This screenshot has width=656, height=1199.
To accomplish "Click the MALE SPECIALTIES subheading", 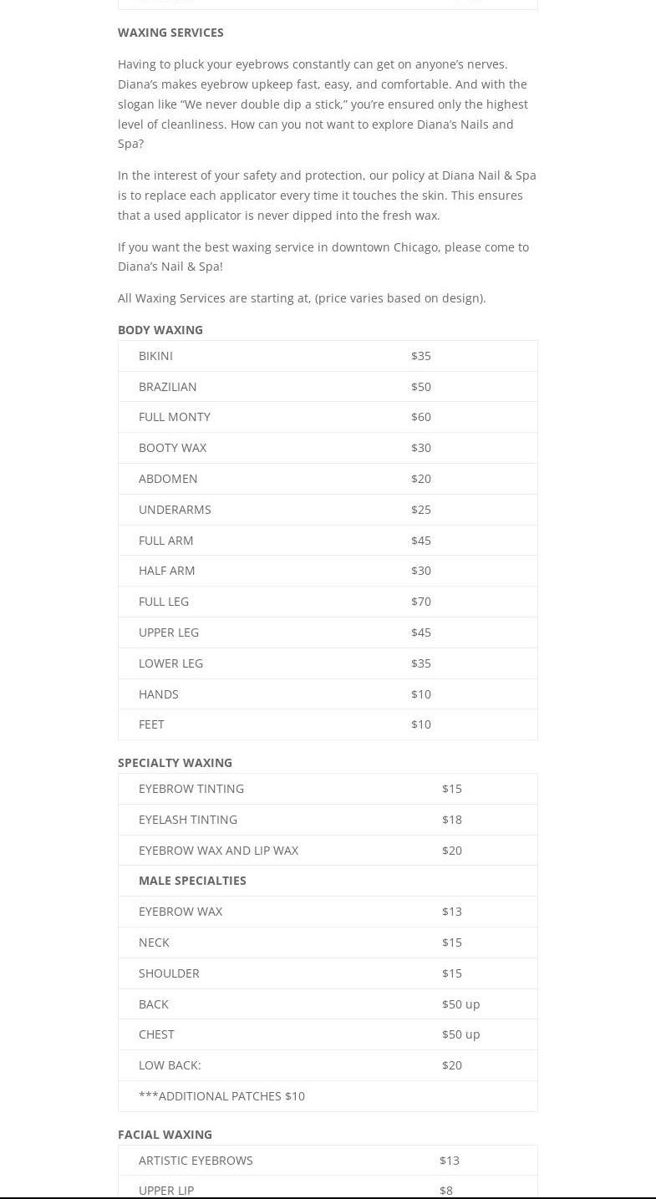I will coord(192,881).
